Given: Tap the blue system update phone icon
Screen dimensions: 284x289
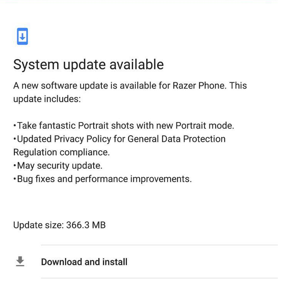Looking at the screenshot, I should pos(22,36).
